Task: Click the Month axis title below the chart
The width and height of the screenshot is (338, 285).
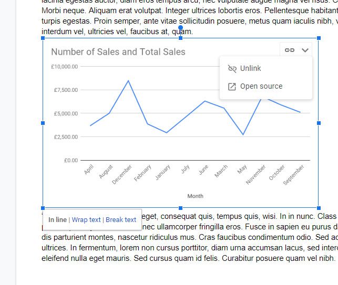Action: coord(195,196)
